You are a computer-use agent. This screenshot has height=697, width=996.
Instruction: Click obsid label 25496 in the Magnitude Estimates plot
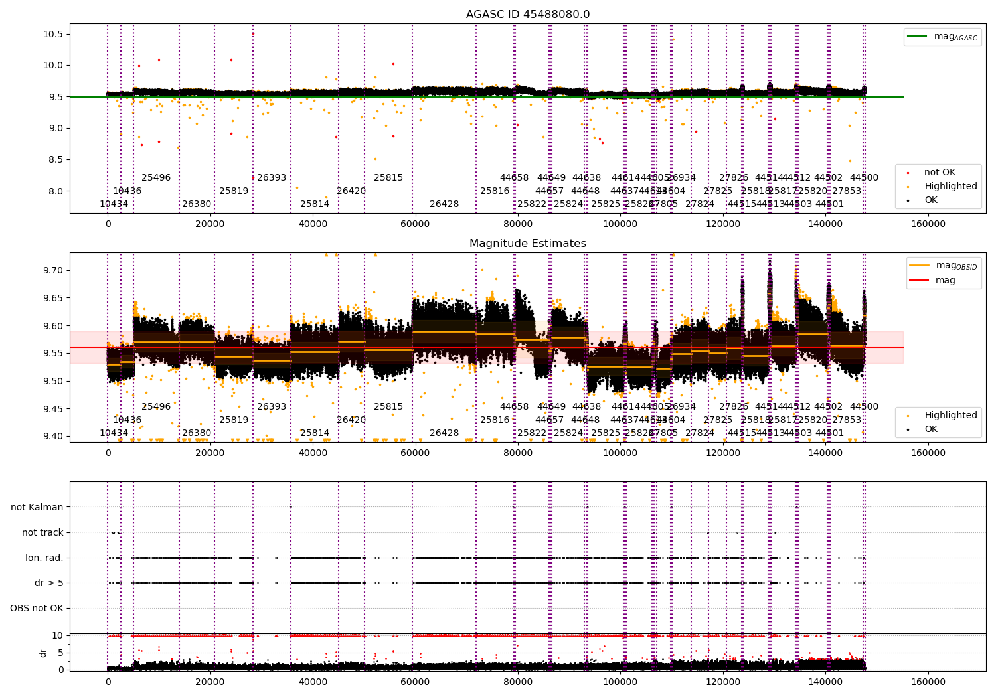pos(156,407)
